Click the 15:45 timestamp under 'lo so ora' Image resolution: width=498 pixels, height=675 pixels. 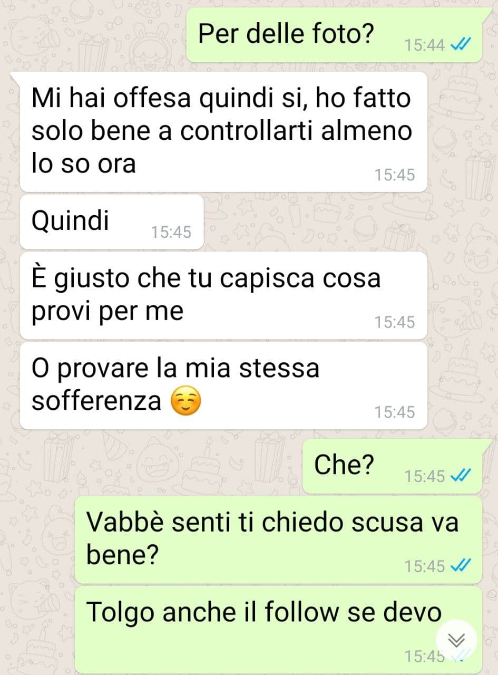point(395,174)
